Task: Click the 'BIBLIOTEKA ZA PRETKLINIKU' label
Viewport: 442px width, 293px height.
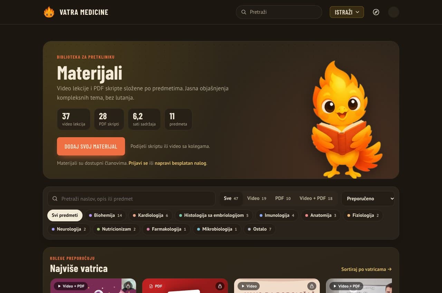Action: pyautogui.click(x=86, y=57)
